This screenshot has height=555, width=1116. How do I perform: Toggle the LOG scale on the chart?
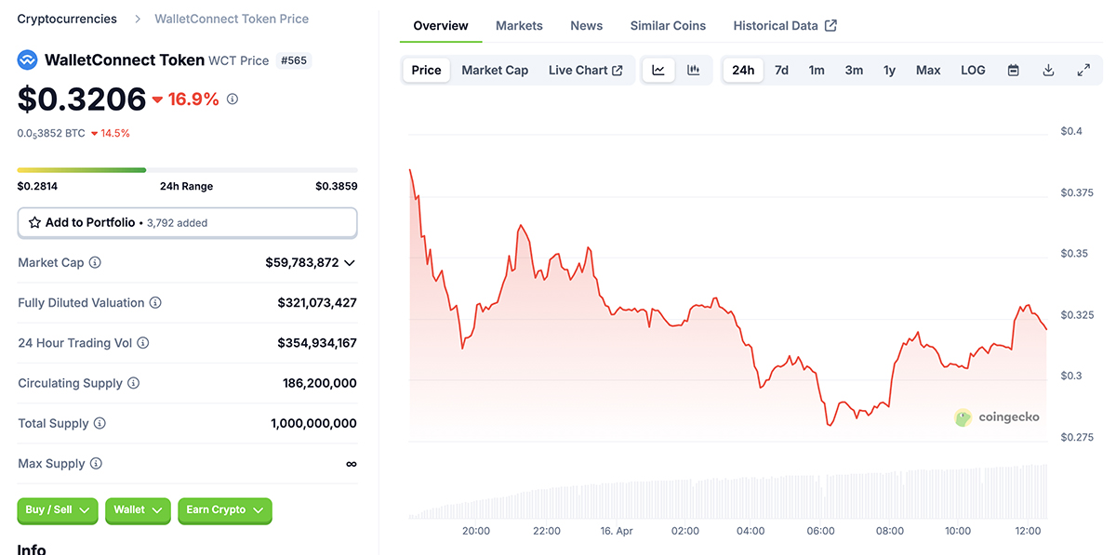pyautogui.click(x=973, y=70)
